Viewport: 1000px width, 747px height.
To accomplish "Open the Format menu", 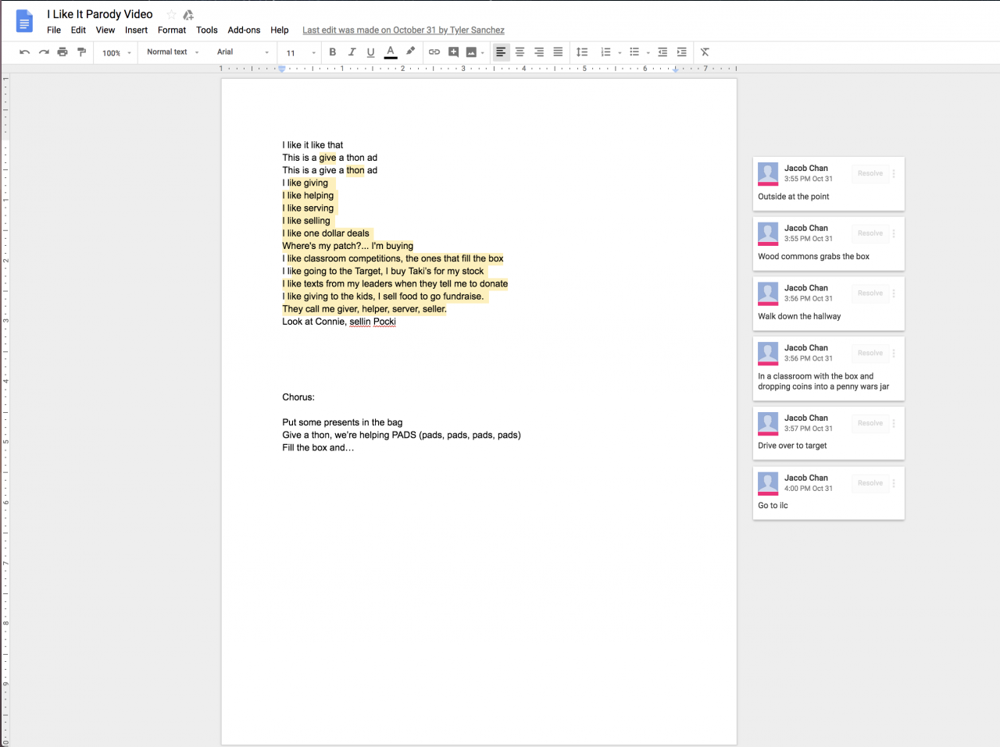I will click(172, 30).
